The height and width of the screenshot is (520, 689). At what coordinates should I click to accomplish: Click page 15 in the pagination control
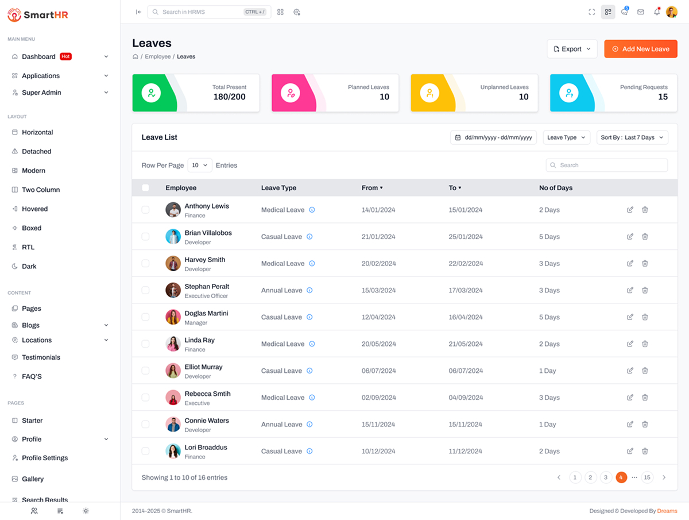coord(647,477)
